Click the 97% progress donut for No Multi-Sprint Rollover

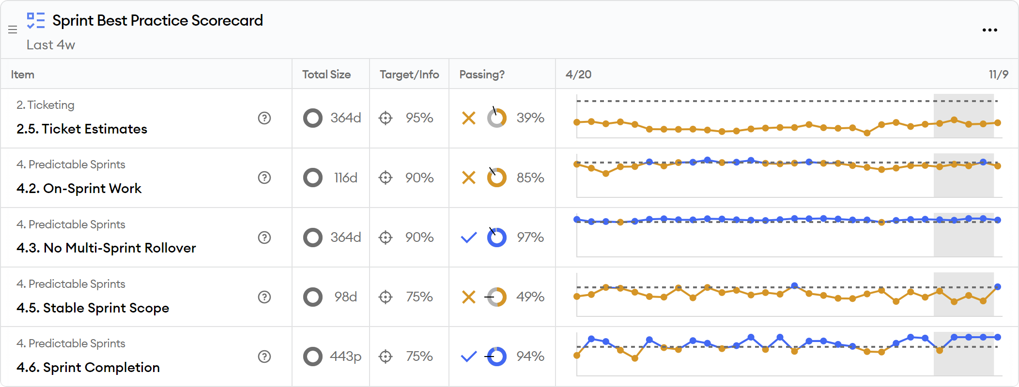pyautogui.click(x=497, y=238)
